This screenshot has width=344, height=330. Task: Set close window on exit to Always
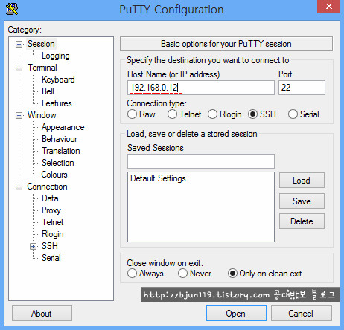[x=132, y=274]
